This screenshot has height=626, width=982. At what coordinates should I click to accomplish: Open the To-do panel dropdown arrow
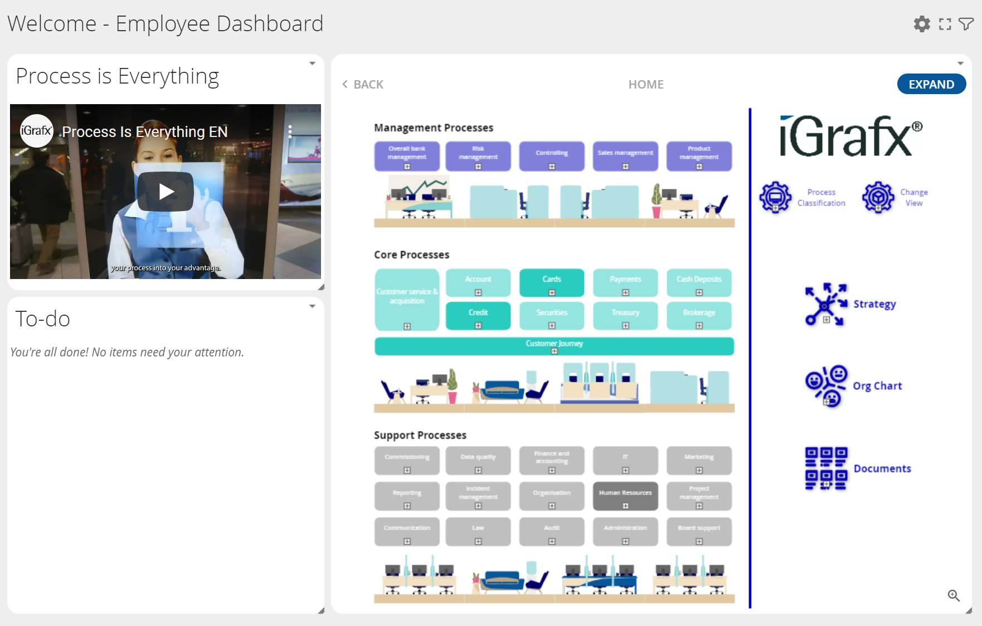[312, 306]
